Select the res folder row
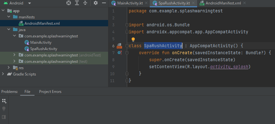 point(54,68)
